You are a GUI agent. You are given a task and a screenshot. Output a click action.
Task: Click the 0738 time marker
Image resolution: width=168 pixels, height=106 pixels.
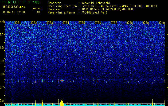tap(130, 23)
